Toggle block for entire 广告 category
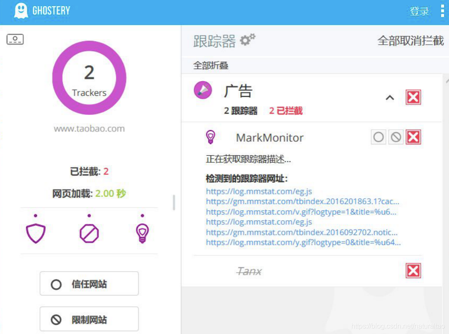 tap(413, 97)
